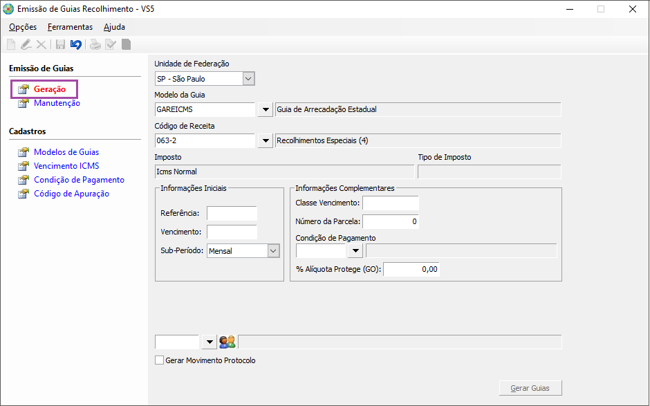Screen dimensions: 650x406
Task: Open the Manutenção link in sidebar
Action: pos(57,103)
